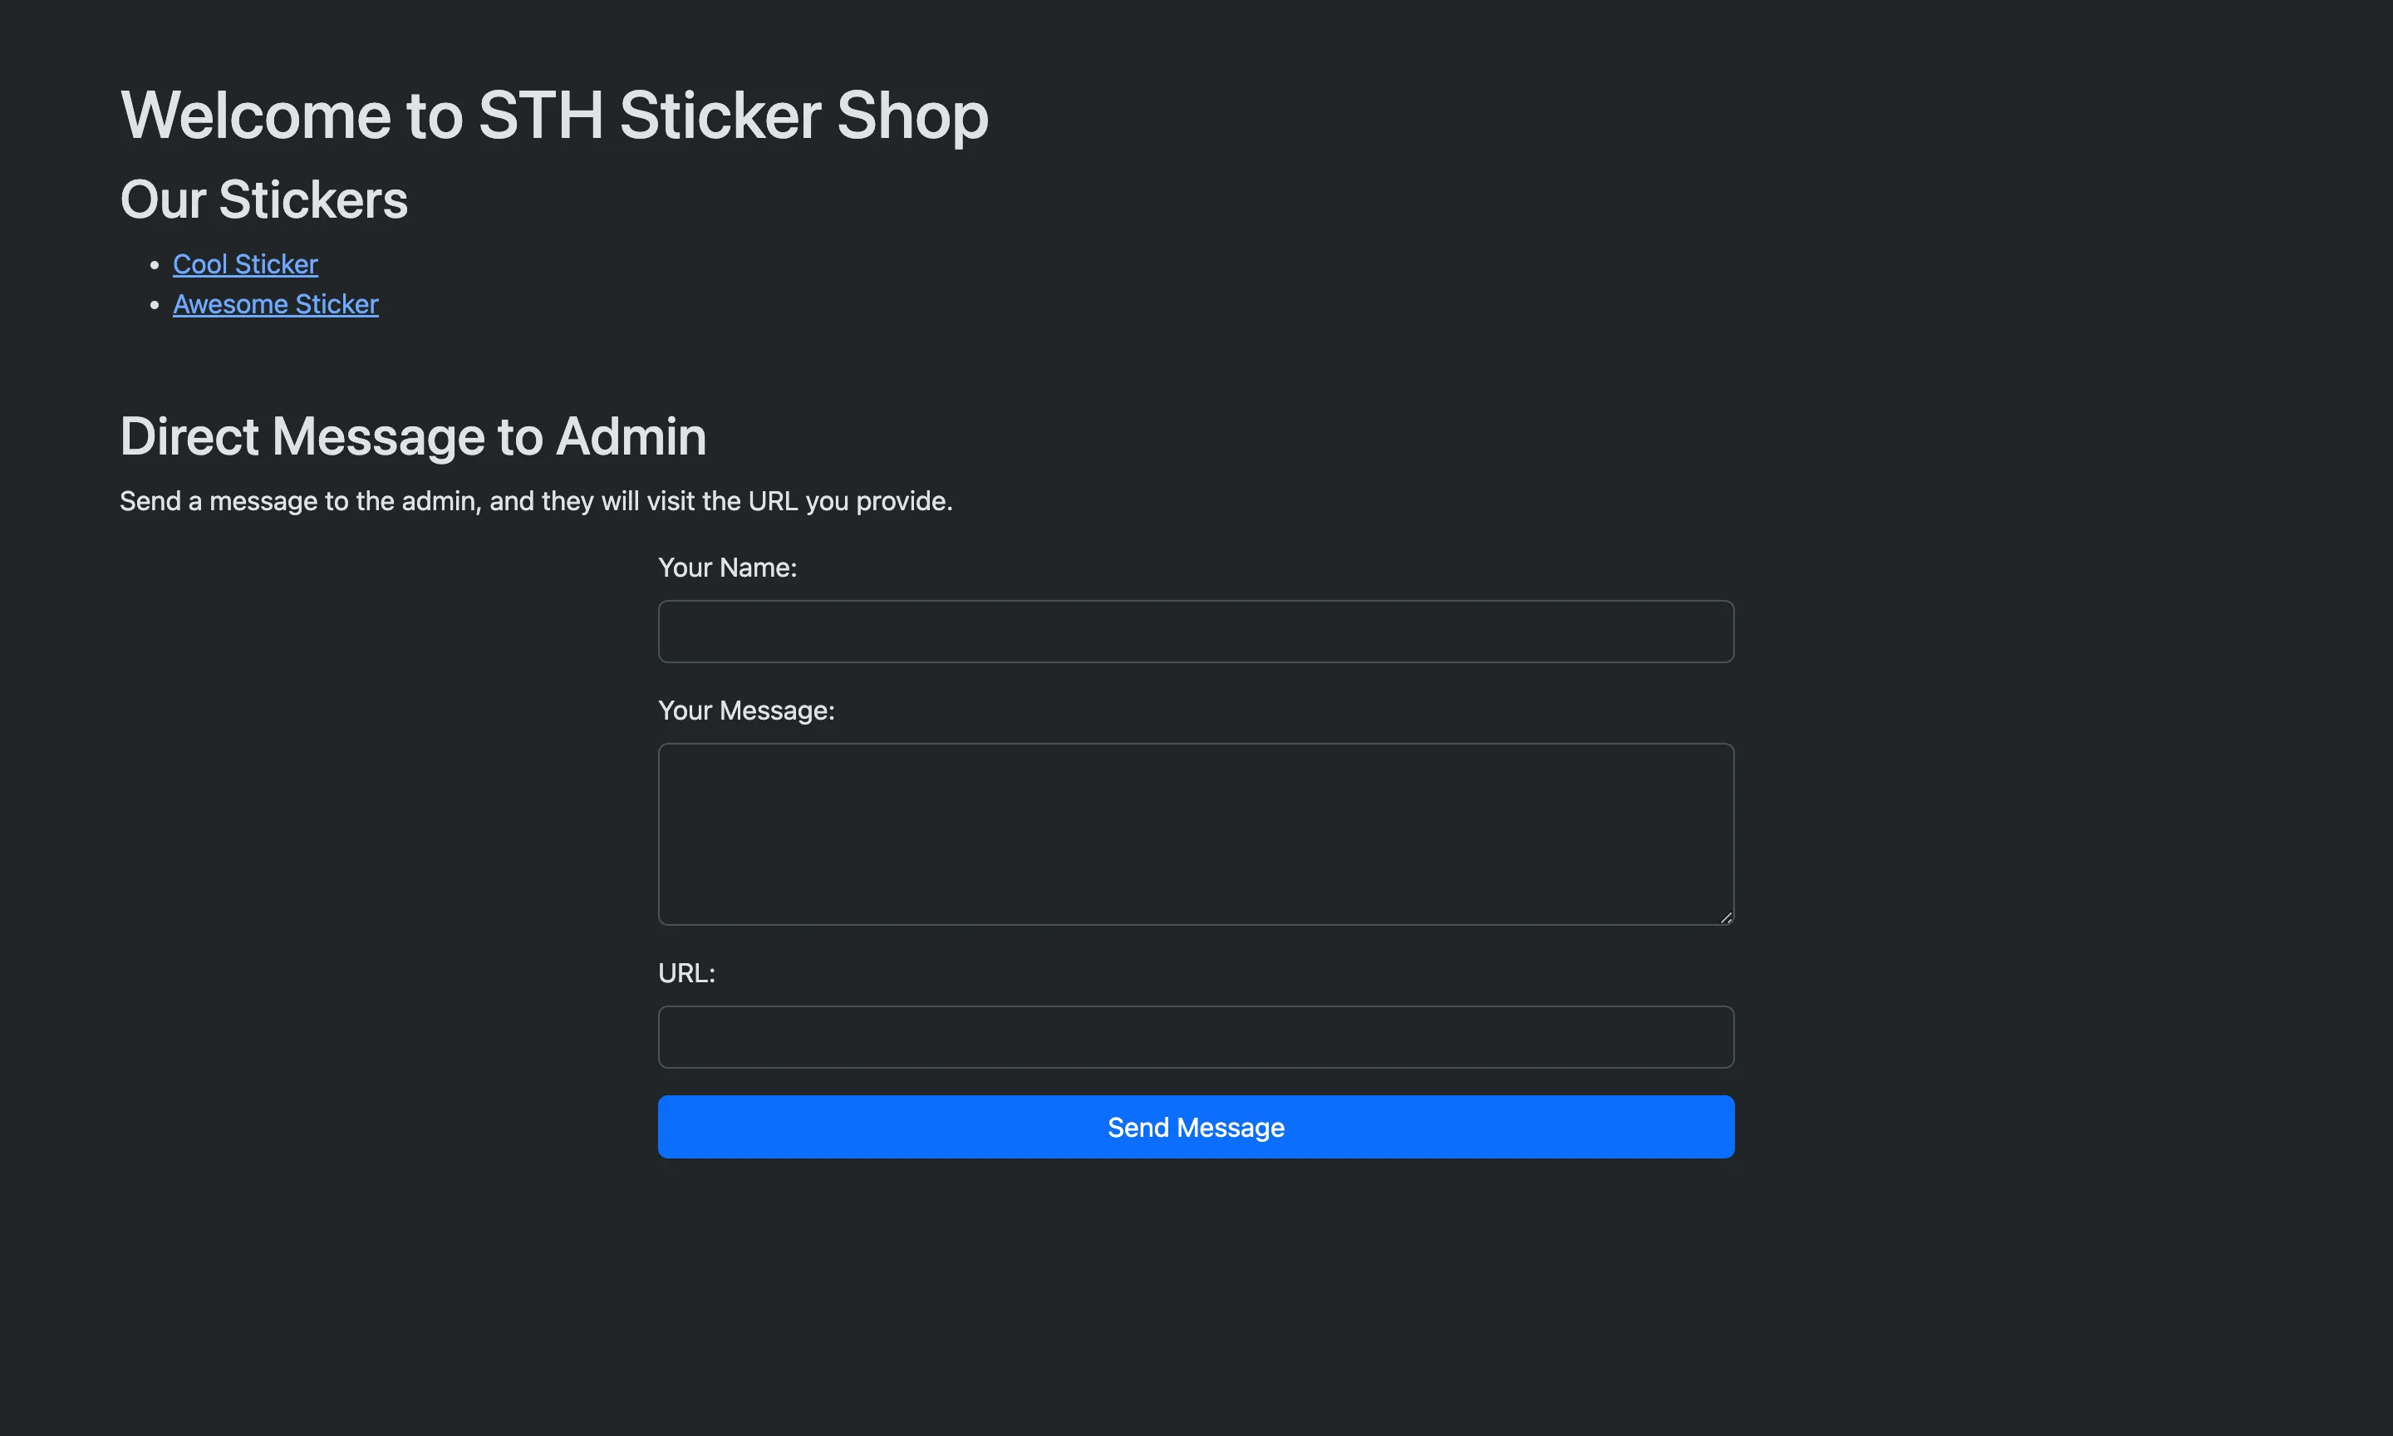Screen dimensions: 2393x1436
Task: Click the Direct Message to Admin heading
Action: pos(413,436)
